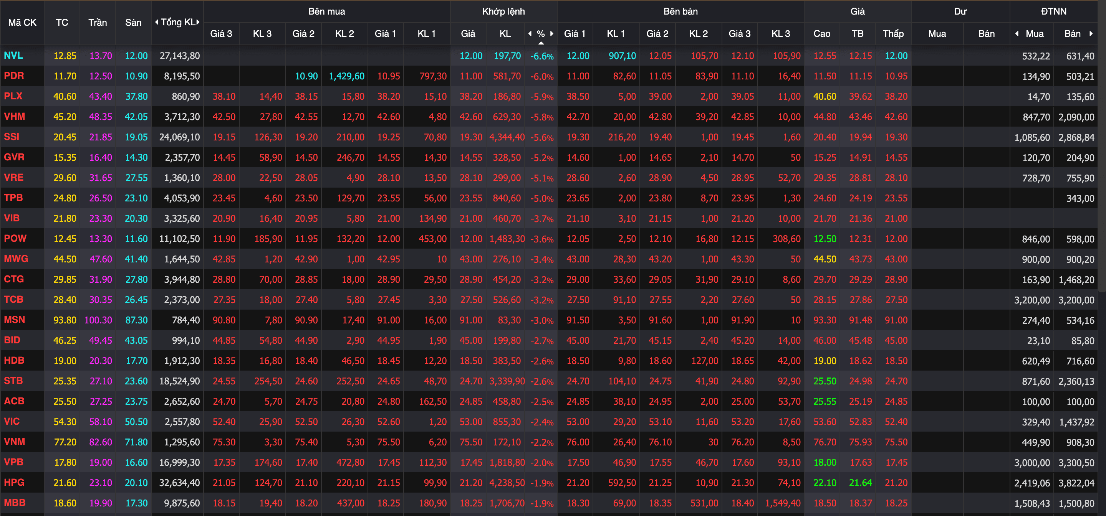The height and width of the screenshot is (516, 1106).
Task: Open the BID stock symbol
Action: 12,340
